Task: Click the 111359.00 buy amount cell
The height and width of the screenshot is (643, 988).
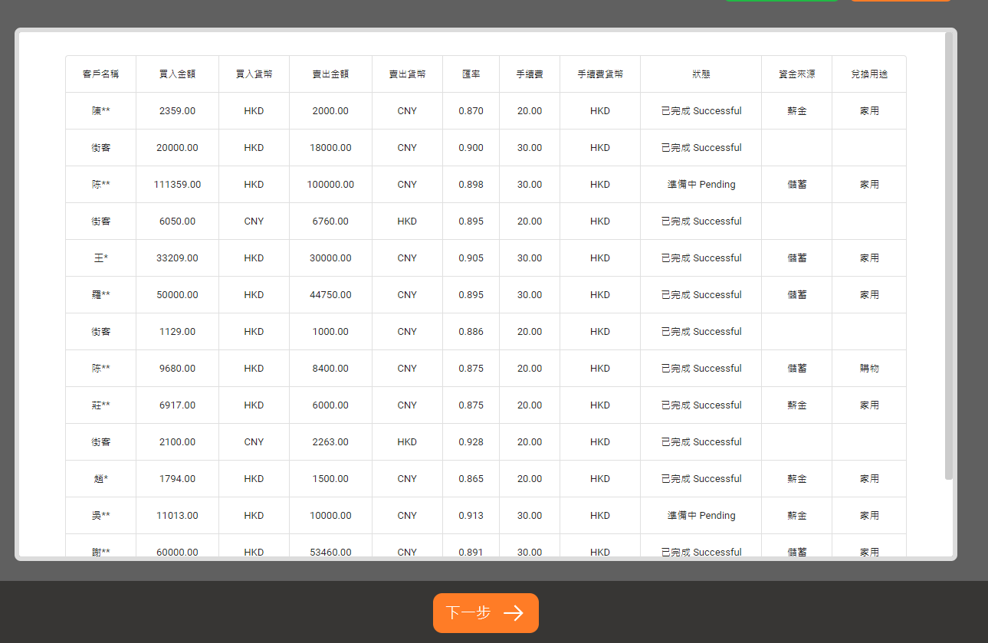Action: click(x=177, y=185)
